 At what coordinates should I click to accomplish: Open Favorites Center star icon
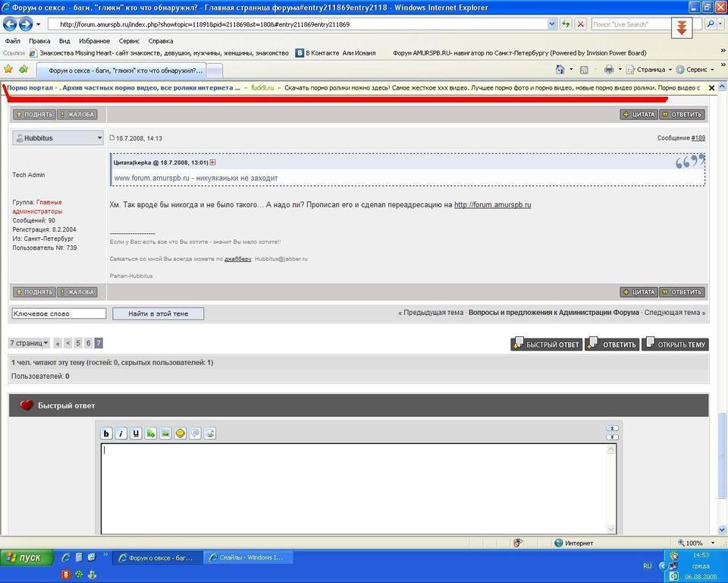(x=9, y=70)
